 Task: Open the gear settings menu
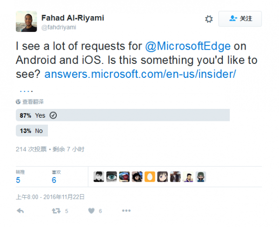click(x=209, y=19)
